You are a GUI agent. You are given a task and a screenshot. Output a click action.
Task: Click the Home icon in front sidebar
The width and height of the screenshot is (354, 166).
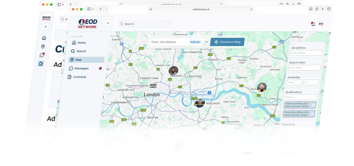point(74,42)
